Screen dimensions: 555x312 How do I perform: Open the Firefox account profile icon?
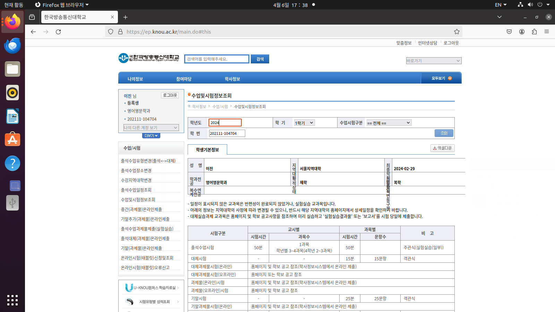point(522,32)
